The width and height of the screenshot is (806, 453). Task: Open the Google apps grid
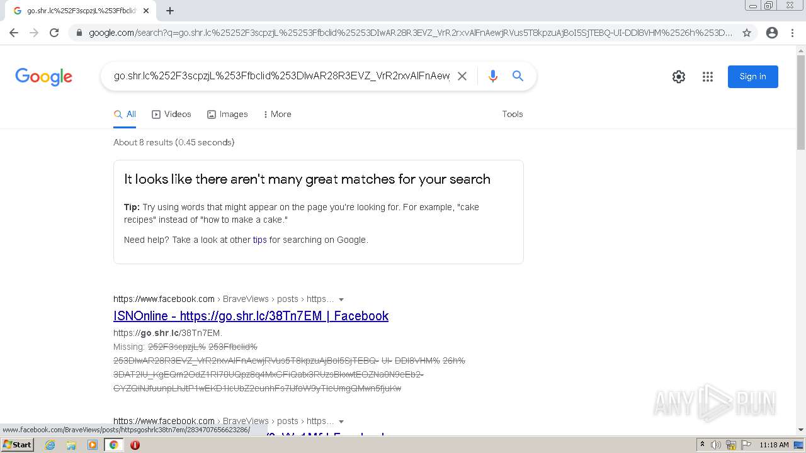(x=708, y=77)
